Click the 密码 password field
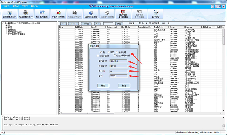227x135 pixels. (118, 76)
